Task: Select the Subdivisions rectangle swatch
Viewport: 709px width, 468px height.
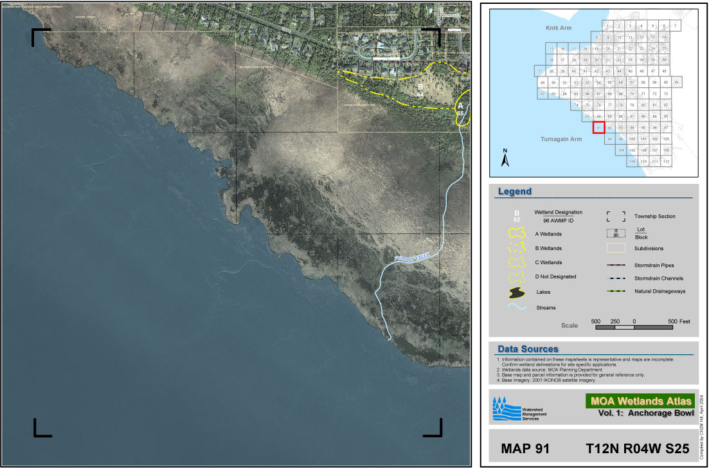Action: pos(616,248)
